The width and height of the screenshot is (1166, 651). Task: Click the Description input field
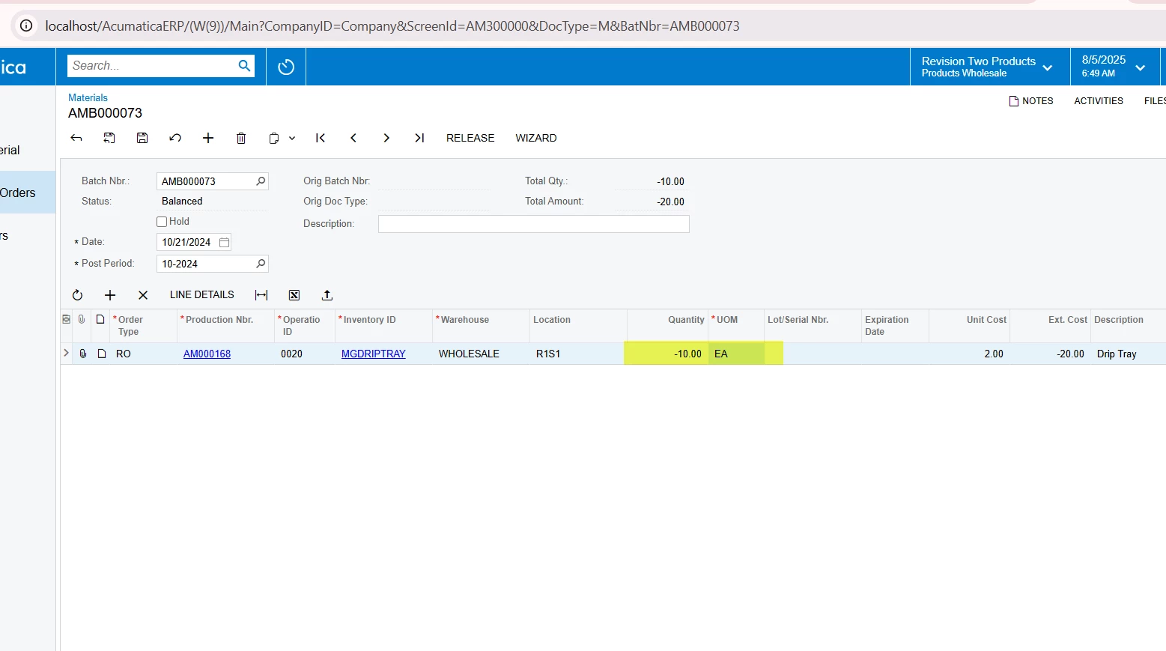(x=533, y=224)
